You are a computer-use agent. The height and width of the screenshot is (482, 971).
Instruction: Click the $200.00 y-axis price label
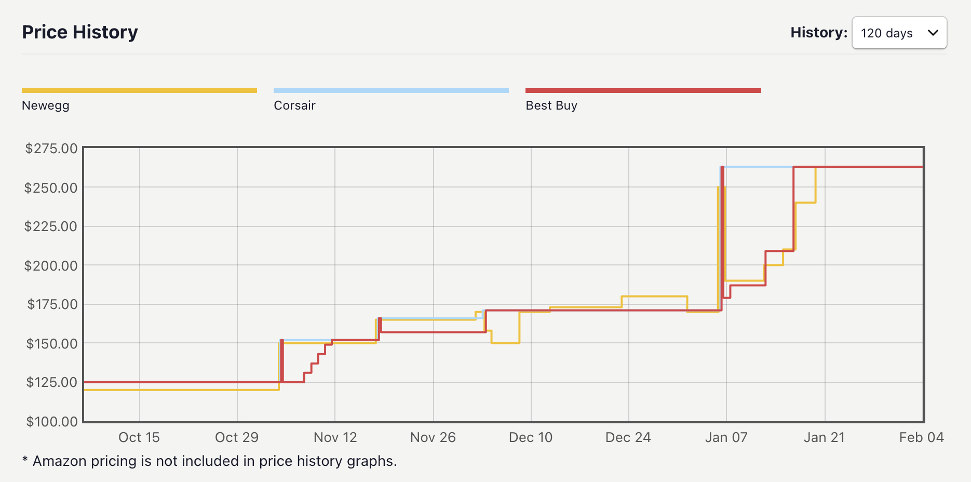pyautogui.click(x=51, y=266)
